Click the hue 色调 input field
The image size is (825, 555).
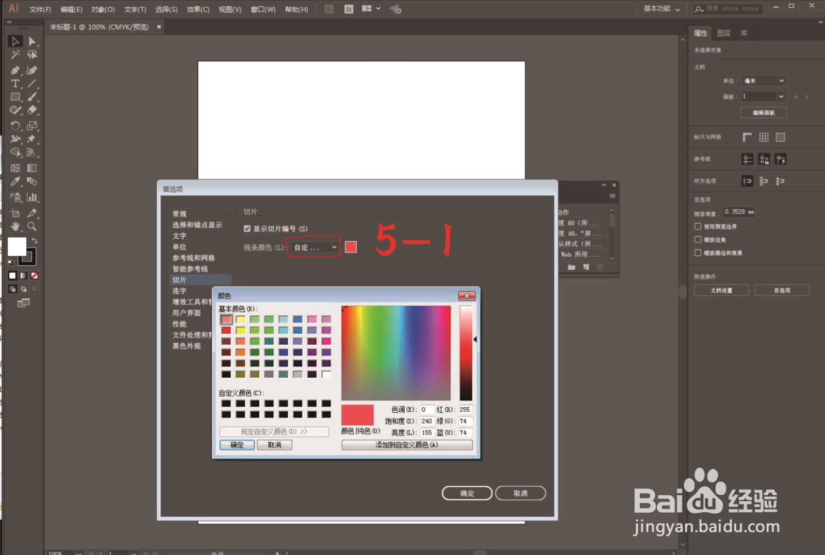(x=427, y=410)
